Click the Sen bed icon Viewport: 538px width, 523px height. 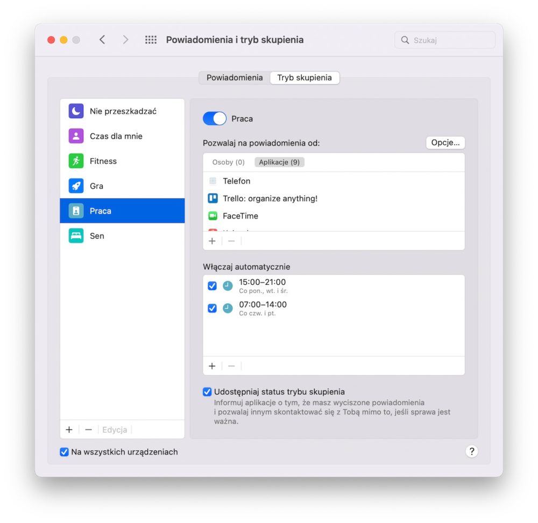(x=76, y=236)
